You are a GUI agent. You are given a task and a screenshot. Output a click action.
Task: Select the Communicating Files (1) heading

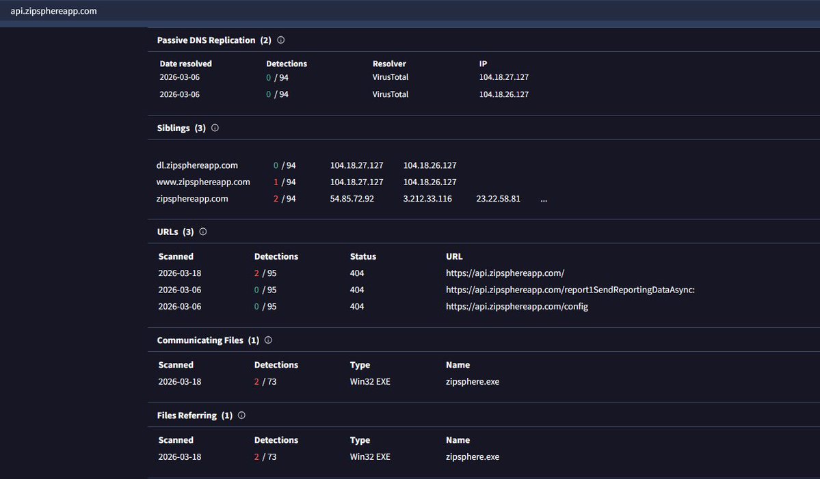pos(208,340)
